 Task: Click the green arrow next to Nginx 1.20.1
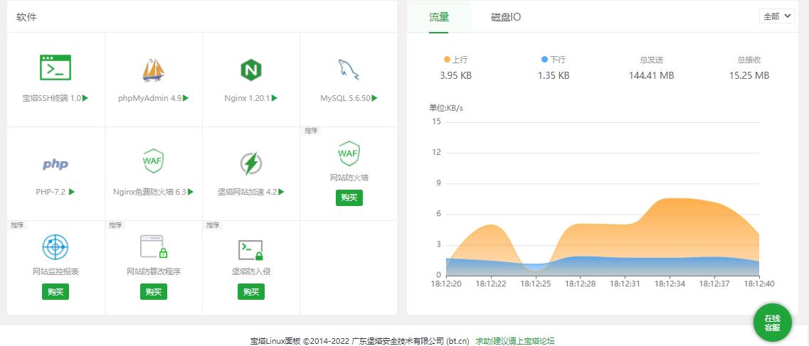coord(275,98)
